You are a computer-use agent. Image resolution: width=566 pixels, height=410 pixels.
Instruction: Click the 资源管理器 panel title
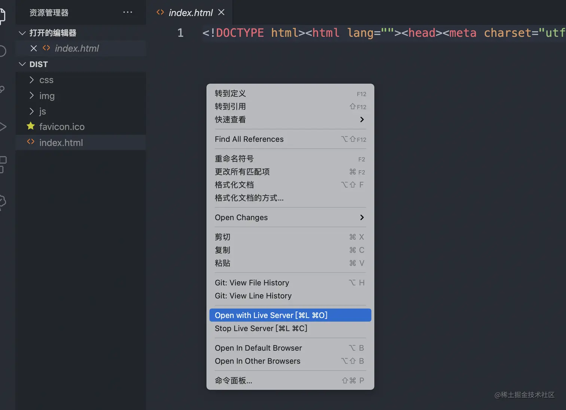49,13
